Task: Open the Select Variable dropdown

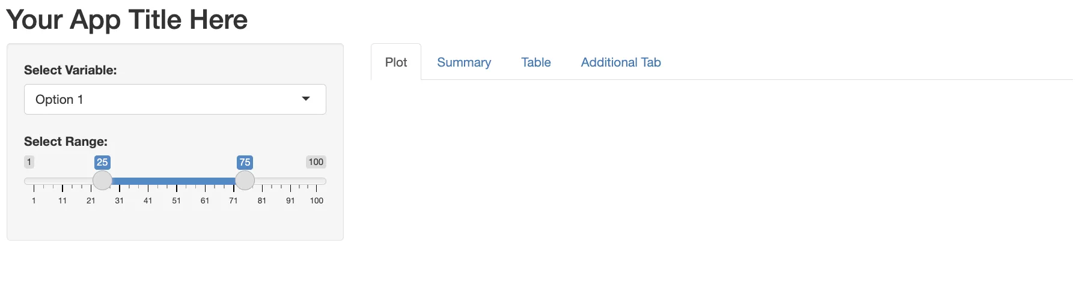Action: pos(174,100)
